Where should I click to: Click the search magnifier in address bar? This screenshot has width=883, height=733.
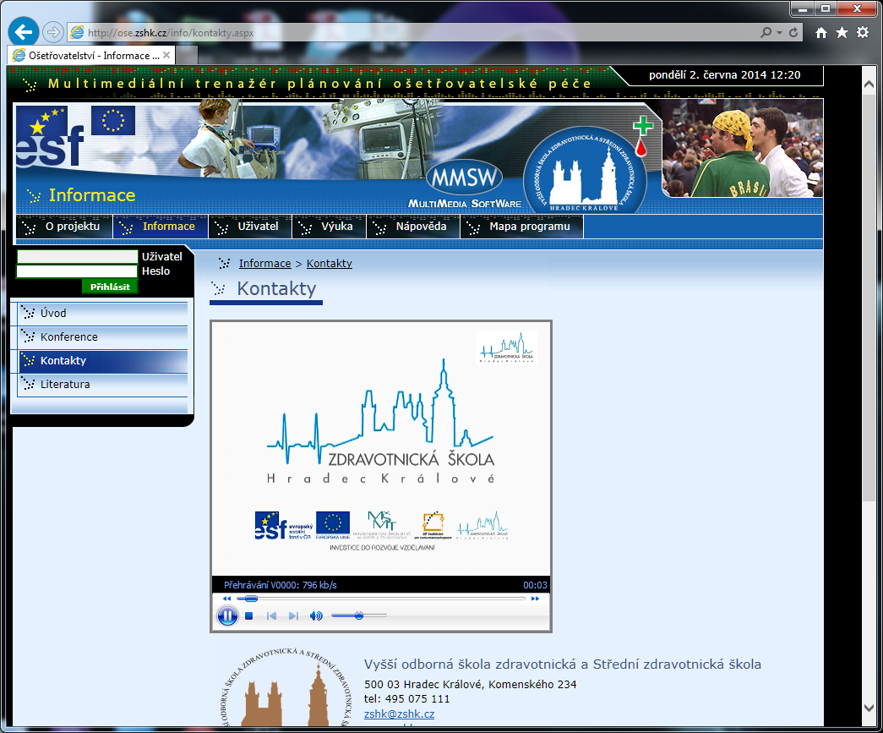[x=766, y=32]
